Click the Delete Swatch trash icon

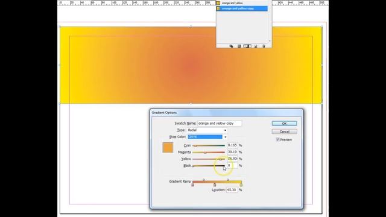pos(264,46)
